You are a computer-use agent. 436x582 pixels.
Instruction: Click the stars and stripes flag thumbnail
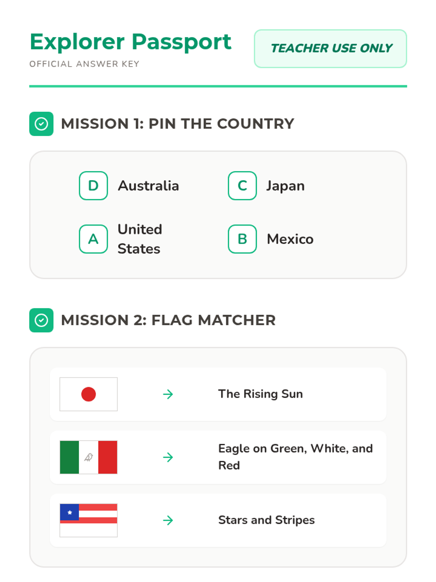pos(89,520)
